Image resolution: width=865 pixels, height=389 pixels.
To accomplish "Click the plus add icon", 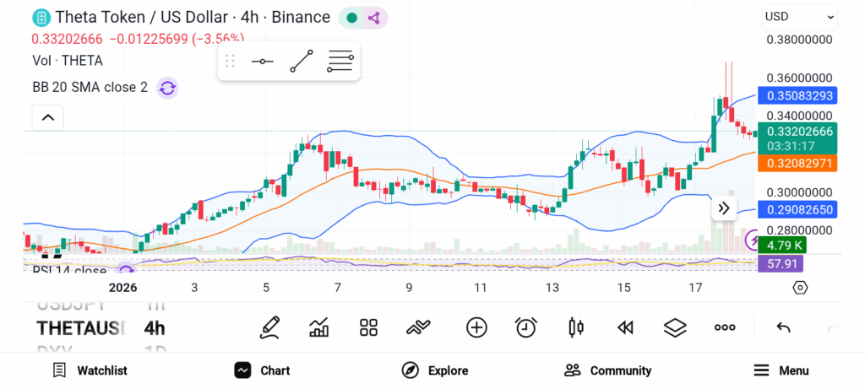I will (x=476, y=327).
